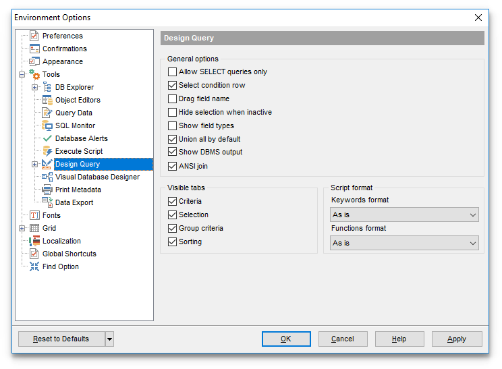
Task: Enable Drag field name checkbox
Action: pos(172,98)
